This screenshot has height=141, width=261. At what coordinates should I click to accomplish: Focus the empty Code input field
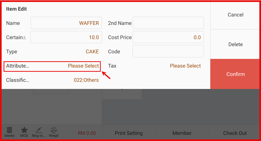(168, 51)
